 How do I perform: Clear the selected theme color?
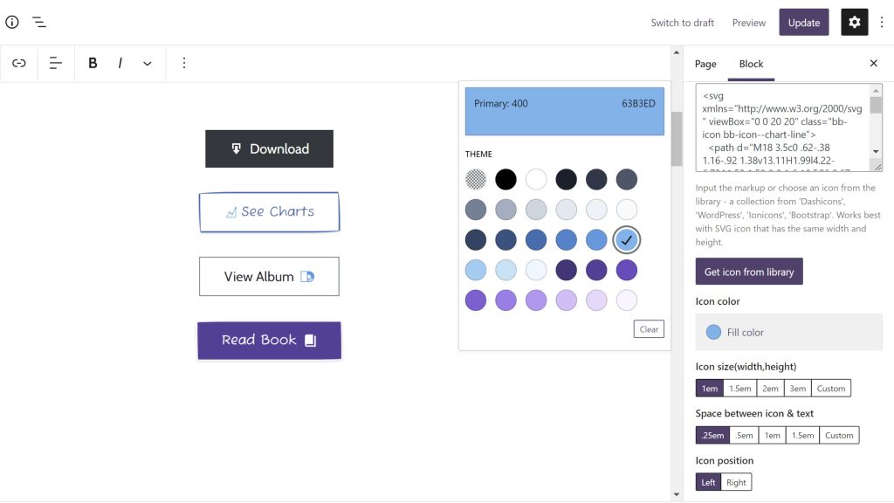tap(649, 328)
